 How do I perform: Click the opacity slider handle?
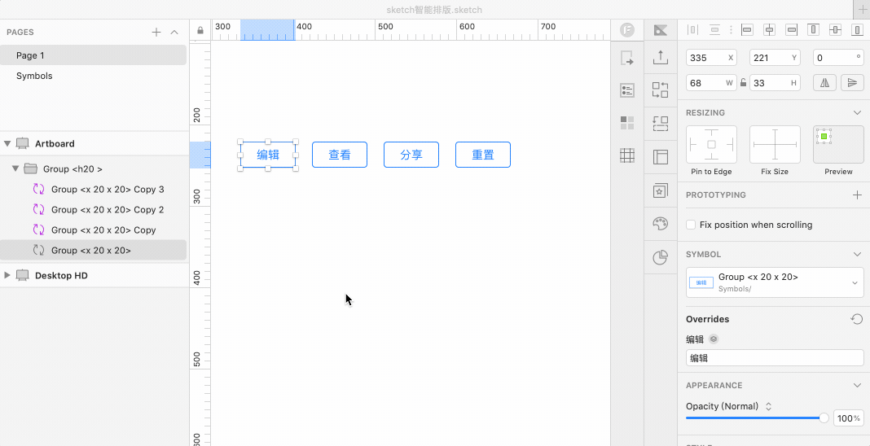click(x=824, y=418)
